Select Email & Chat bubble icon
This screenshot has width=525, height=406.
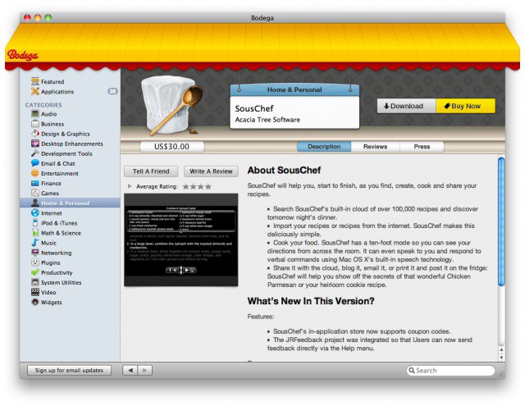pyautogui.click(x=35, y=163)
